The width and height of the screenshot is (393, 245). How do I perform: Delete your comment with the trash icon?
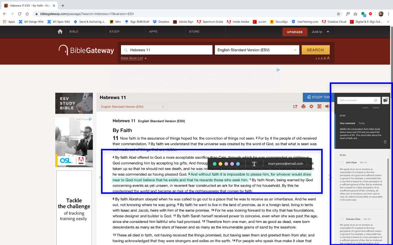click(x=385, y=142)
